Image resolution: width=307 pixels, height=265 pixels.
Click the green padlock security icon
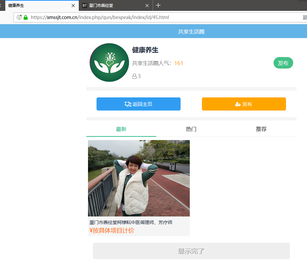click(26, 17)
